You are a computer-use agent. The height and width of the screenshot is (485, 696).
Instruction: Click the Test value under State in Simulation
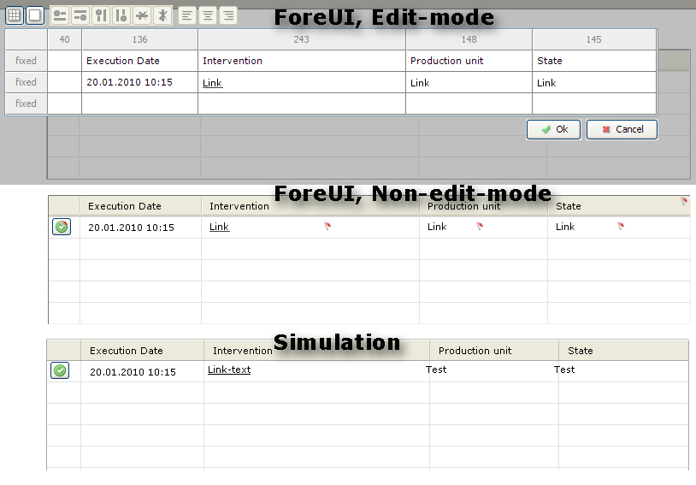(564, 370)
